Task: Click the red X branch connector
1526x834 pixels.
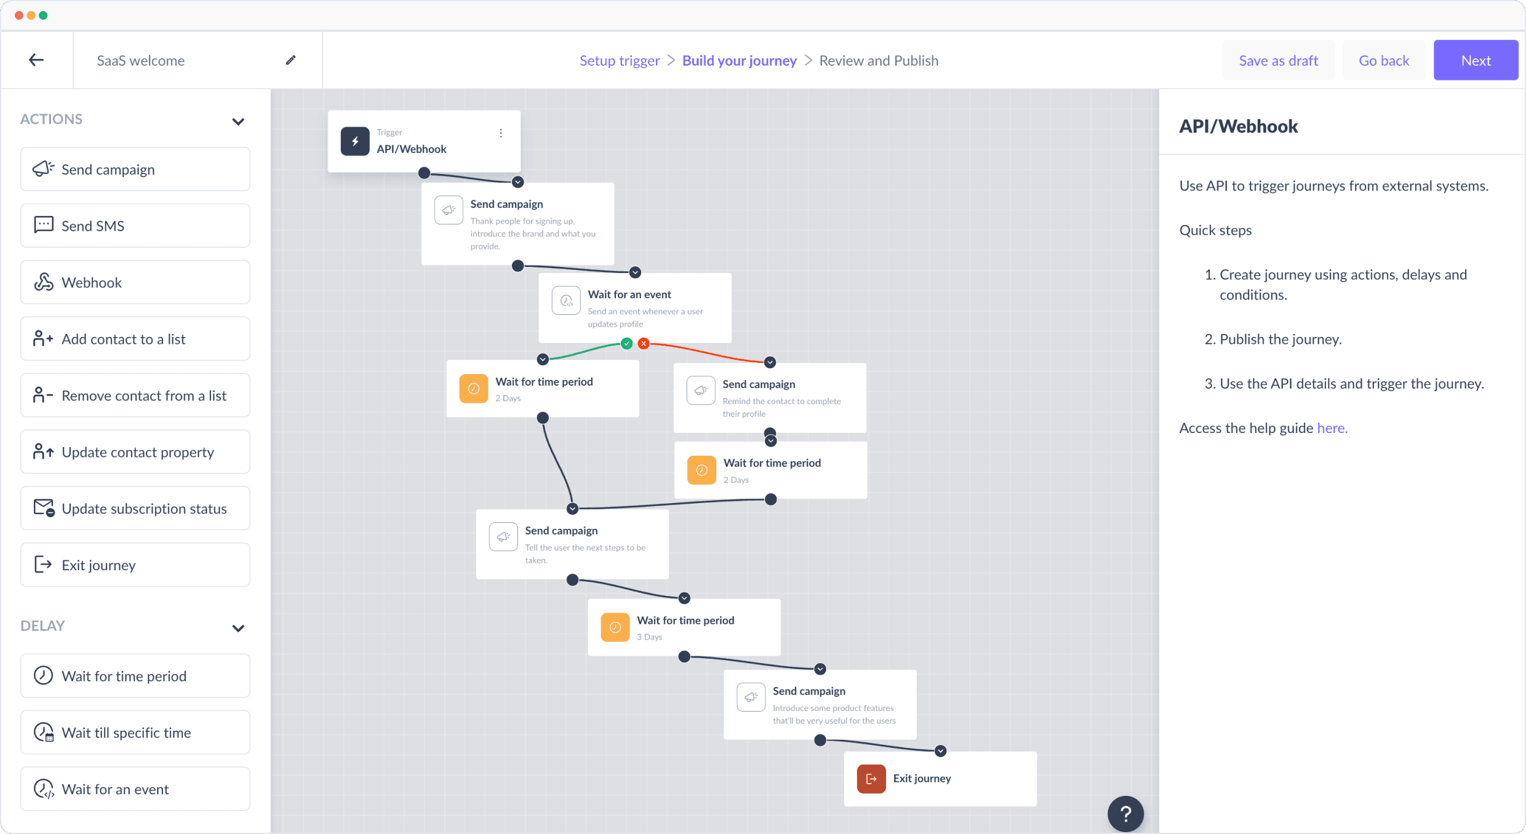Action: point(644,344)
